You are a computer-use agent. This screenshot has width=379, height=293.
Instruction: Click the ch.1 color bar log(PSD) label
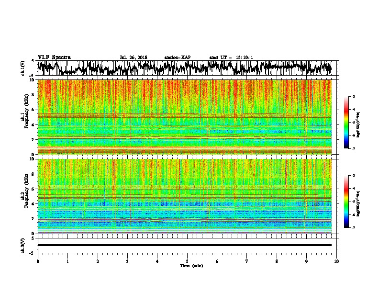pos(358,124)
